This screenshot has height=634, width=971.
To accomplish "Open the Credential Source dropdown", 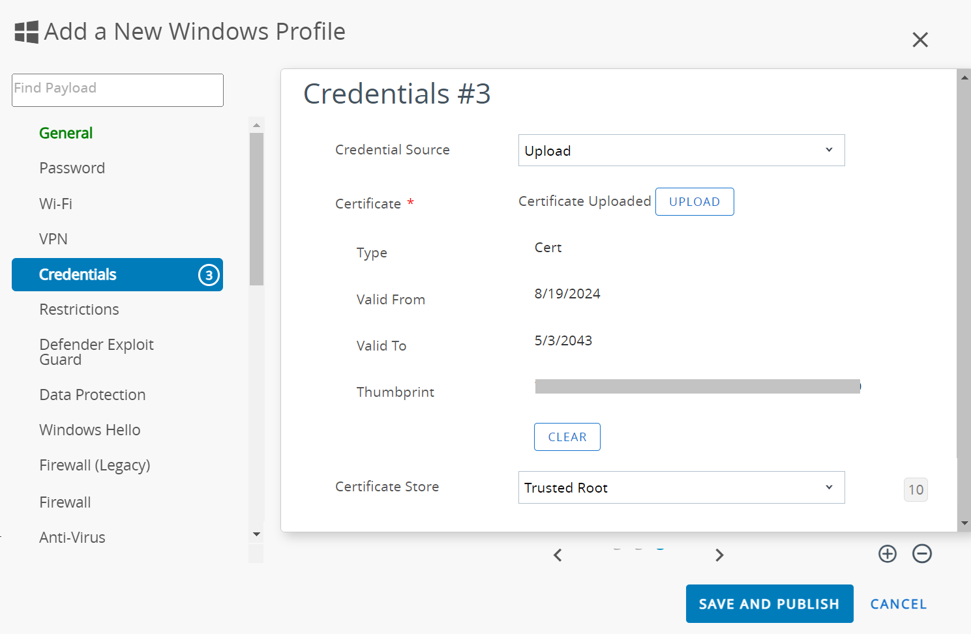I will [681, 151].
